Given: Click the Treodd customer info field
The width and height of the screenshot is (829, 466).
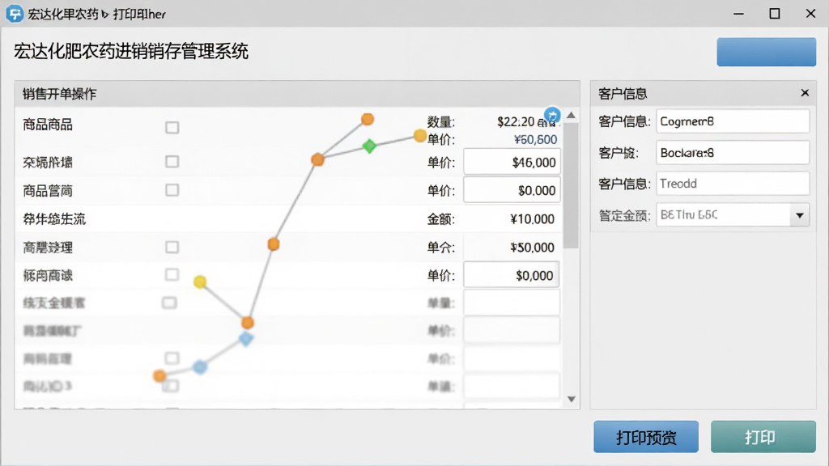Looking at the screenshot, I should (x=733, y=184).
